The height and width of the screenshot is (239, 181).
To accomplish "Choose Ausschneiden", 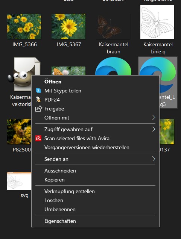I will pyautogui.click(x=95, y=171).
